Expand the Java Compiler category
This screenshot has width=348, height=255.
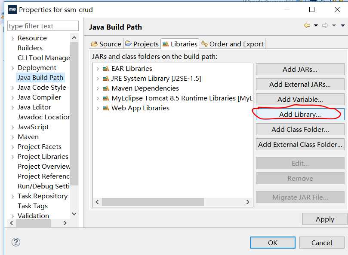click(12, 98)
